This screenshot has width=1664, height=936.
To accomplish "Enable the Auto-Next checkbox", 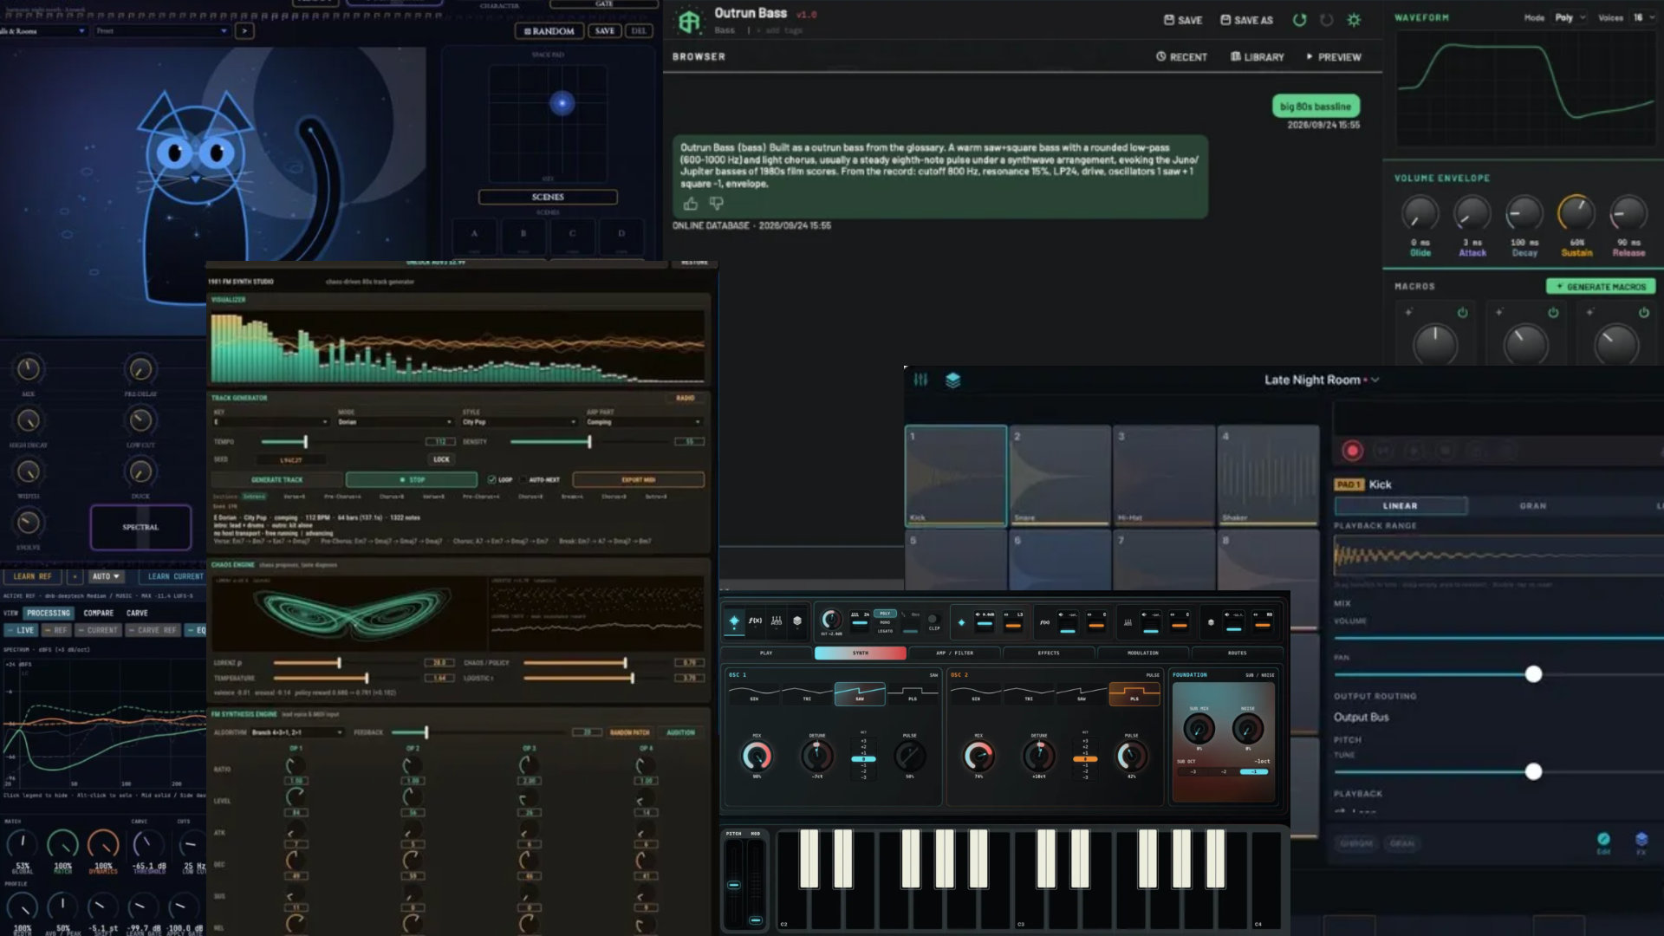I will [x=523, y=479].
